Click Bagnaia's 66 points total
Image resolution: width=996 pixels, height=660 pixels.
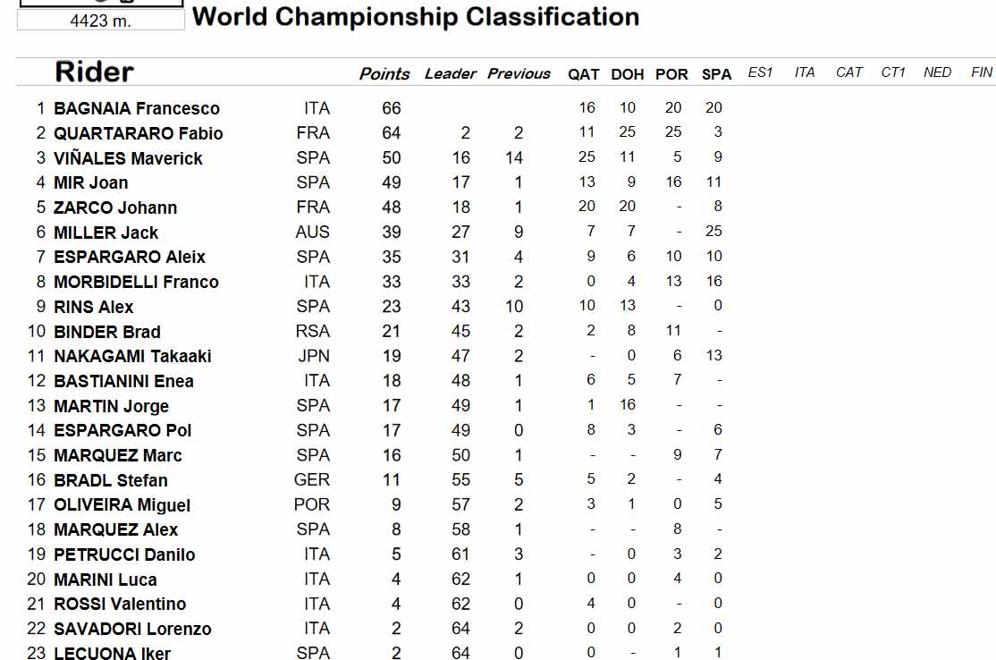(392, 108)
